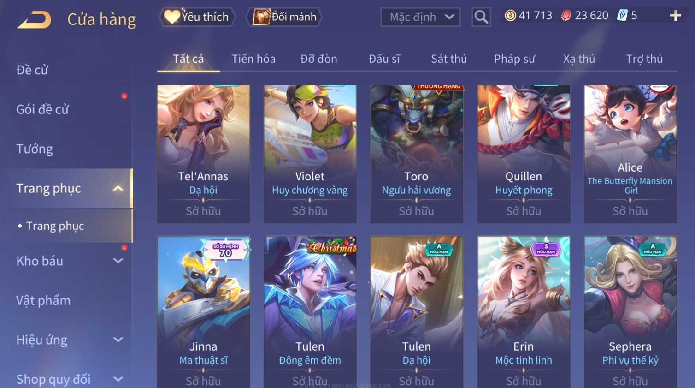Expand the Kho báu sidebar section

point(118,261)
